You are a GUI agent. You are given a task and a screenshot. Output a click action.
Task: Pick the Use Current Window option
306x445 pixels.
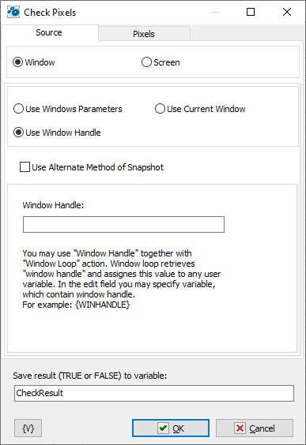[x=200, y=109]
